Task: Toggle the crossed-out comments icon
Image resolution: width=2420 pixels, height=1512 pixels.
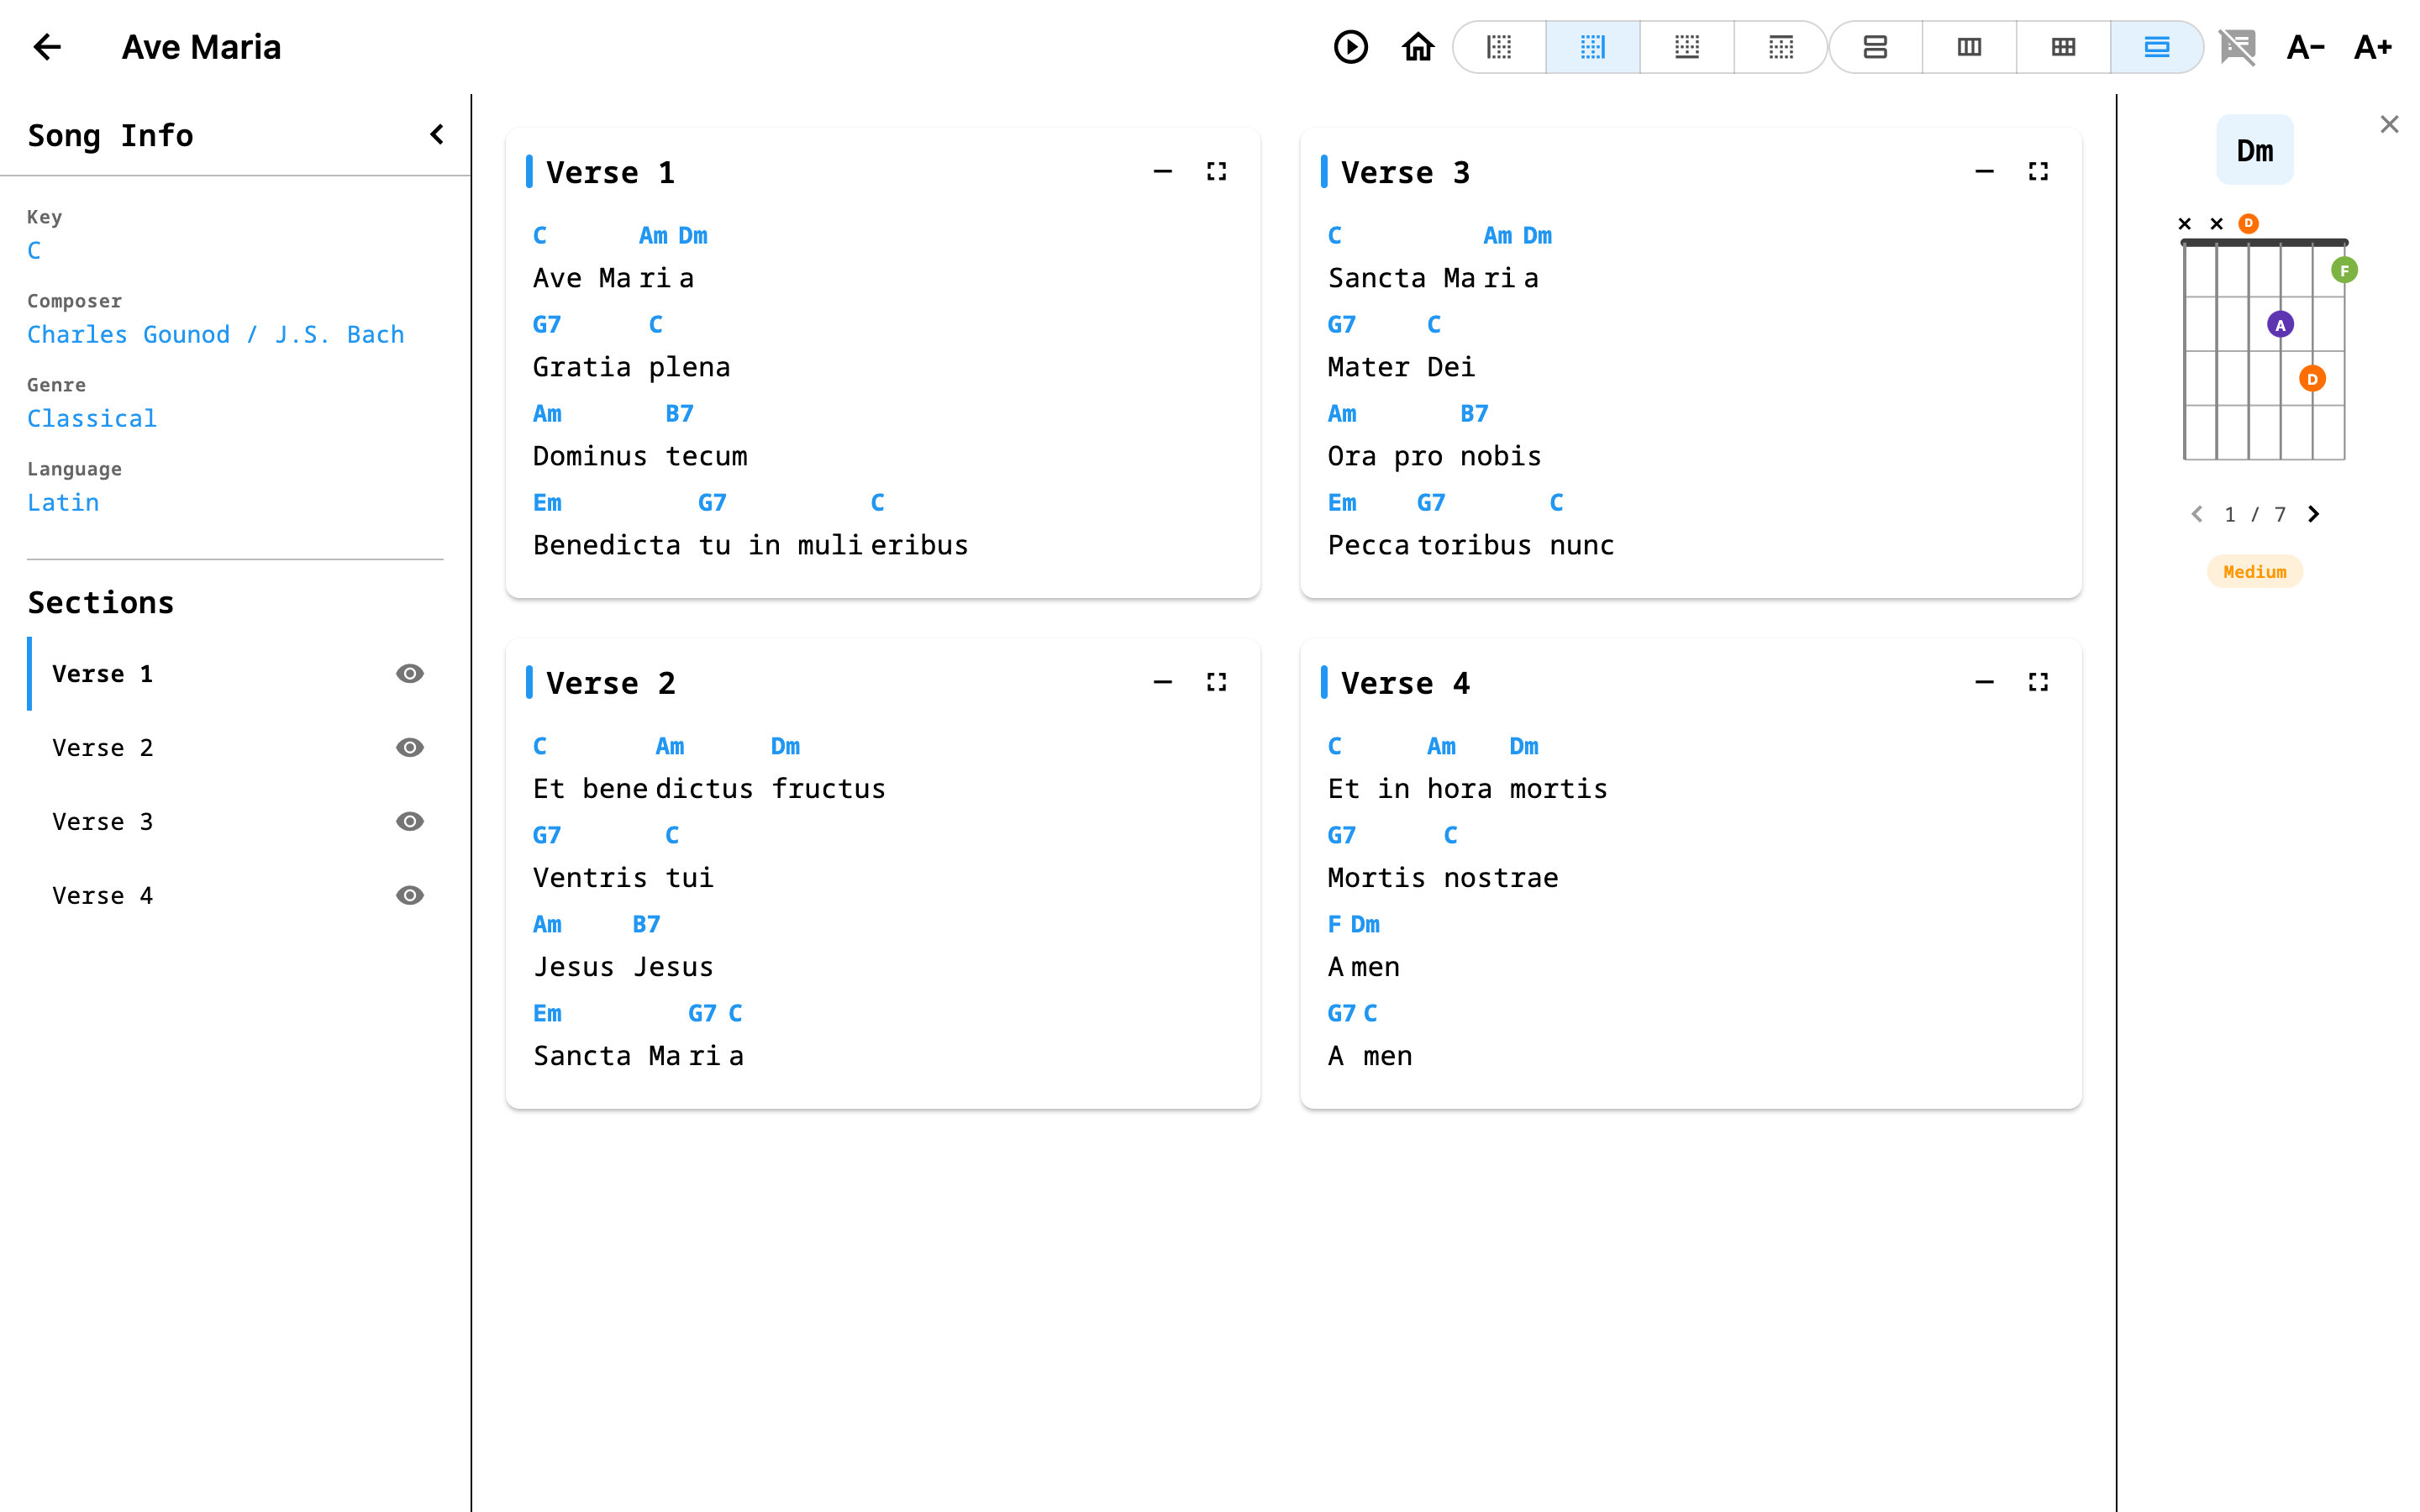Action: pyautogui.click(x=2237, y=47)
